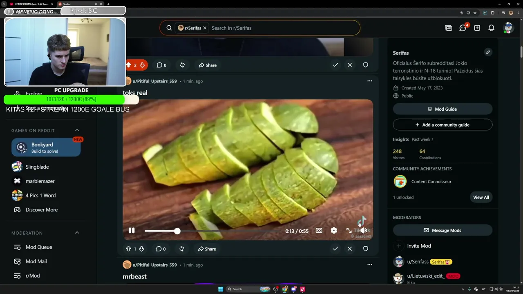Downvote the top post with 2 votes
The image size is (523, 294).
point(142,65)
